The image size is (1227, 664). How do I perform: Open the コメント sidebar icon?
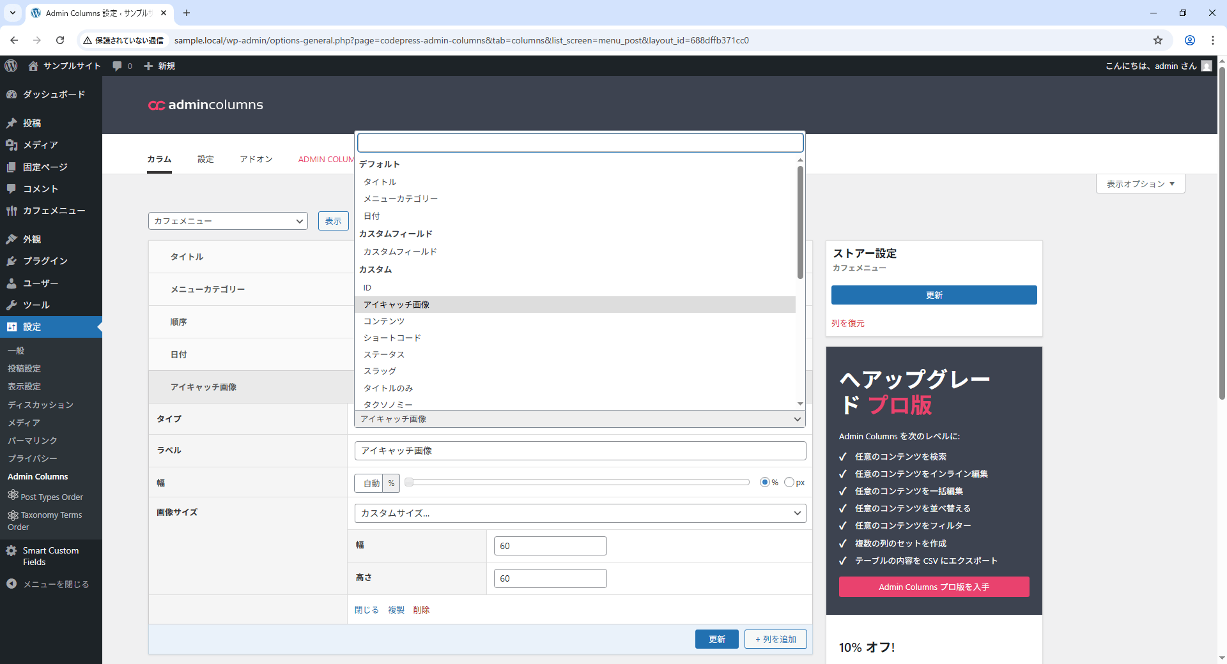[x=12, y=189]
